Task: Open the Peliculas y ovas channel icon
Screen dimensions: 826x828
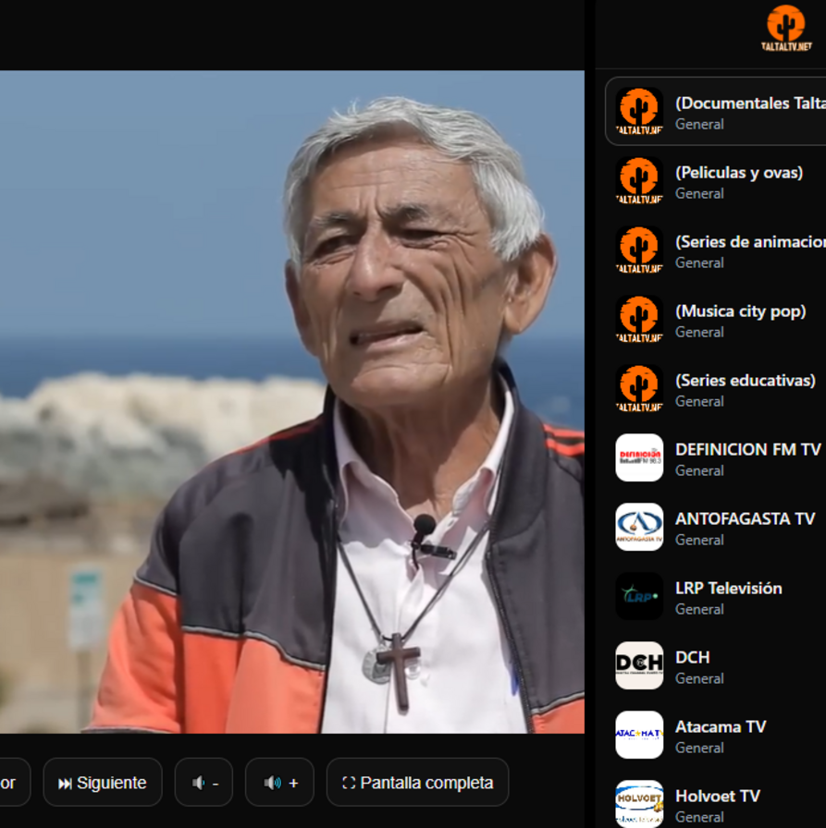Action: (639, 181)
